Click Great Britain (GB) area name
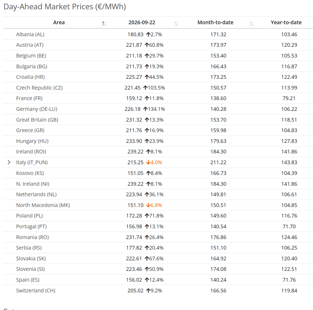Viewport: 313px width, 310px height. (x=37, y=120)
